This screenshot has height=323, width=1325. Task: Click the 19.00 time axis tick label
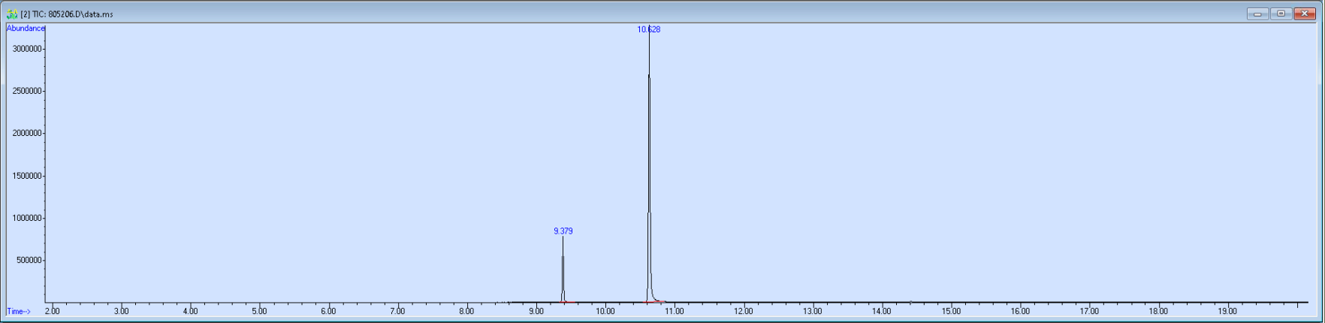tap(1227, 311)
